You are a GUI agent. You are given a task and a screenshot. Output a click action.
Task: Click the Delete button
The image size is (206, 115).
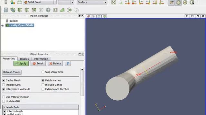(55, 64)
